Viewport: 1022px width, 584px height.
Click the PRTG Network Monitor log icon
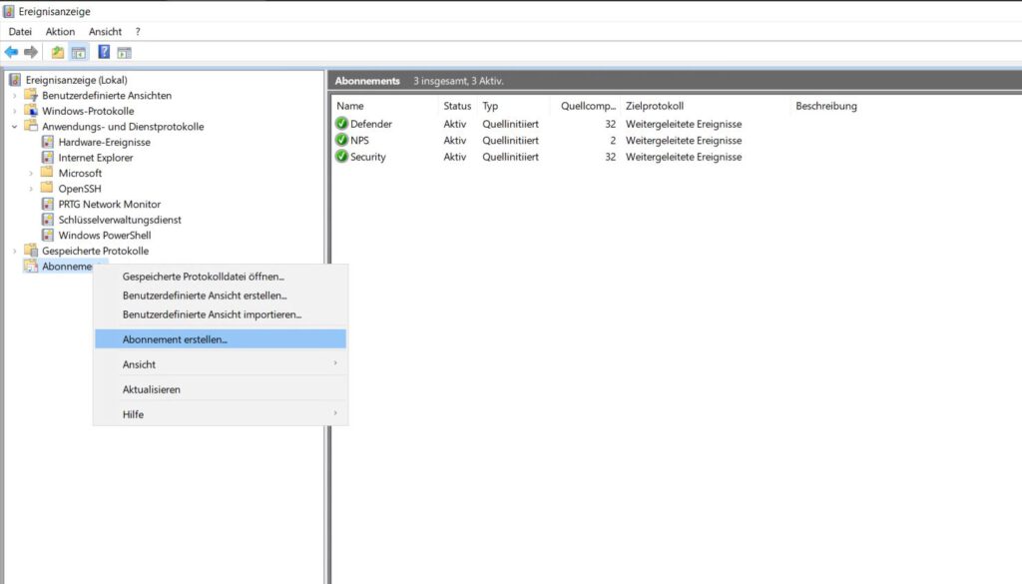47,204
